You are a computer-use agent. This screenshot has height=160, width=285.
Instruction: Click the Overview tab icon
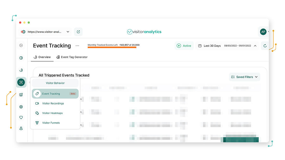[35, 57]
